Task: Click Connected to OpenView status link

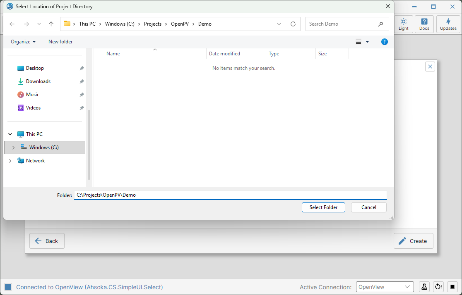Action: [x=89, y=287]
